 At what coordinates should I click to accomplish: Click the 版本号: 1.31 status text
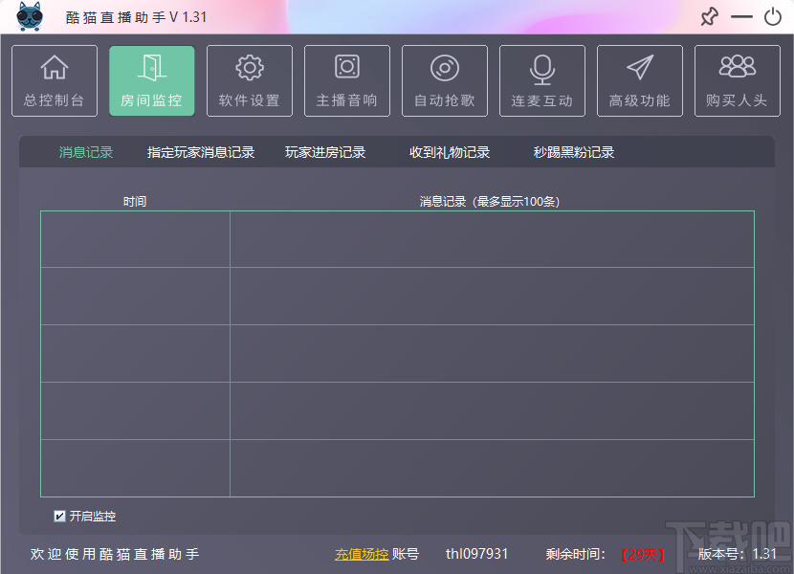pyautogui.click(x=737, y=554)
